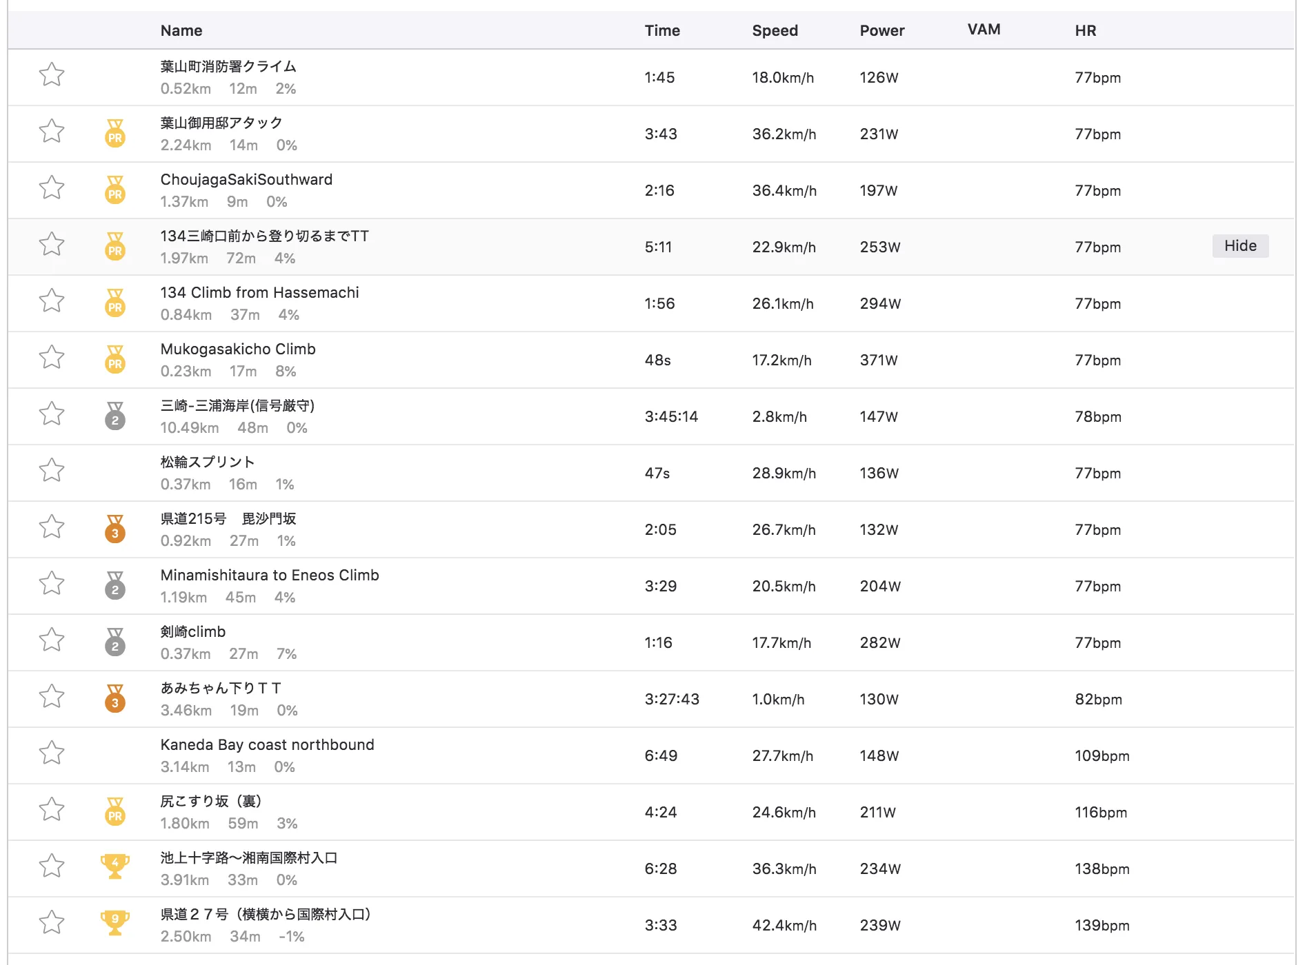
Task: Click the HR column header
Action: [1085, 30]
